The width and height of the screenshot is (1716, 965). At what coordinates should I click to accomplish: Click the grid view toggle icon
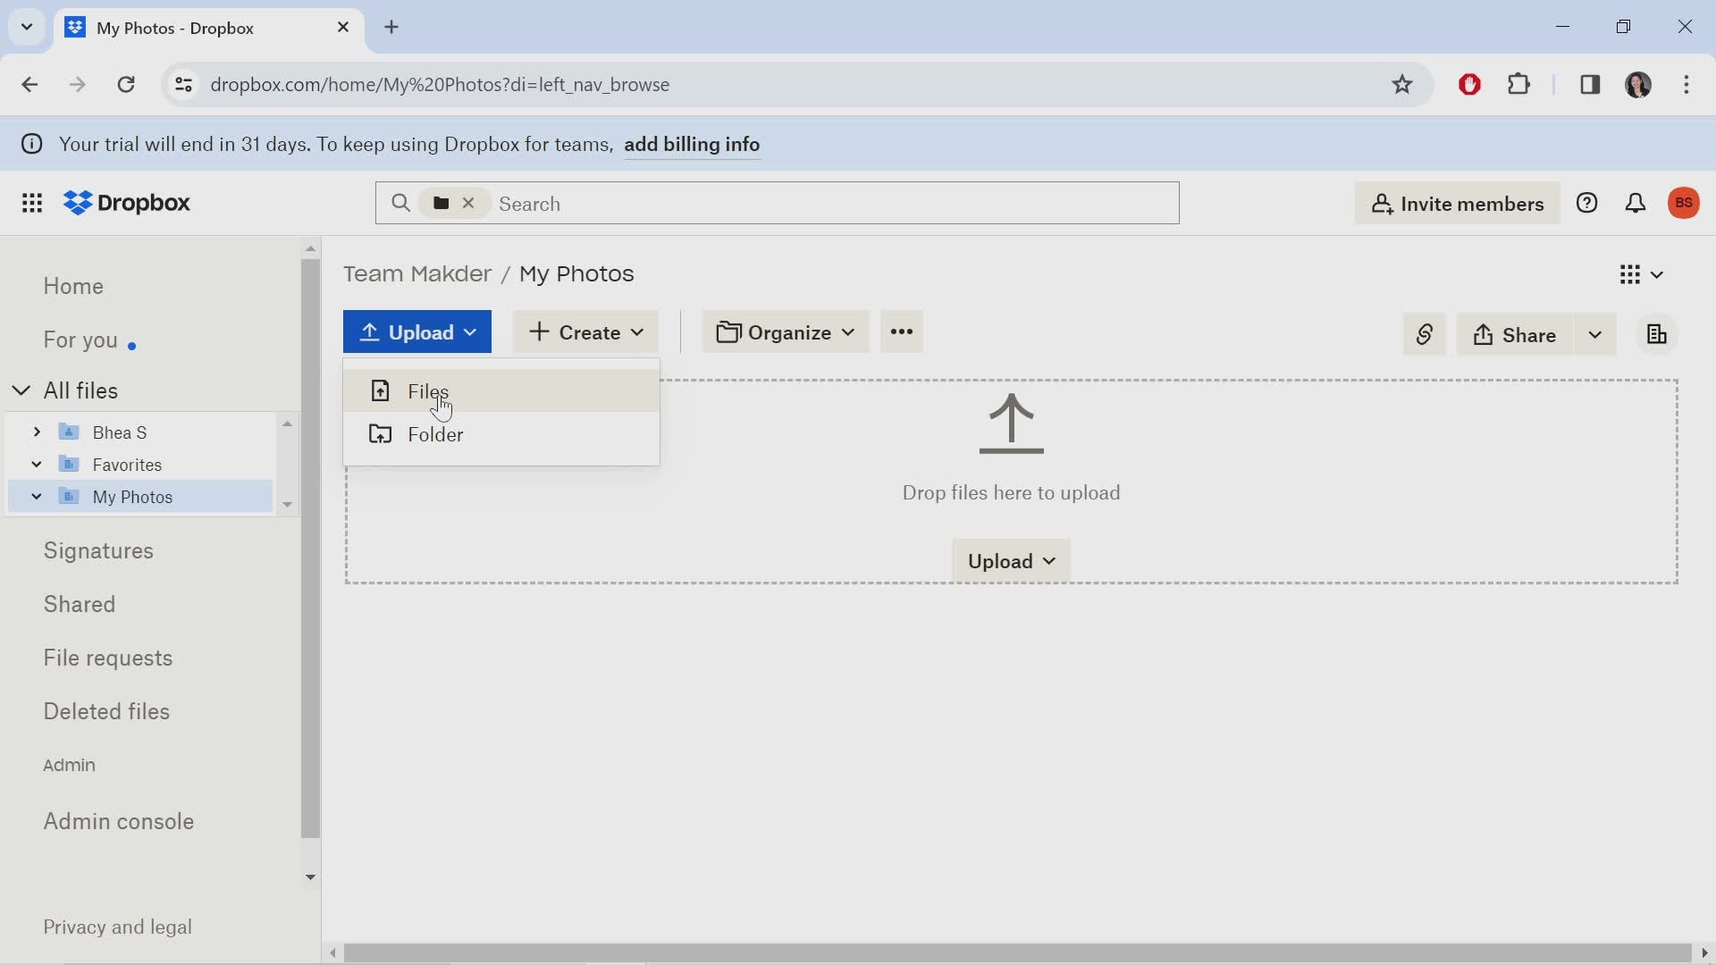point(1630,274)
